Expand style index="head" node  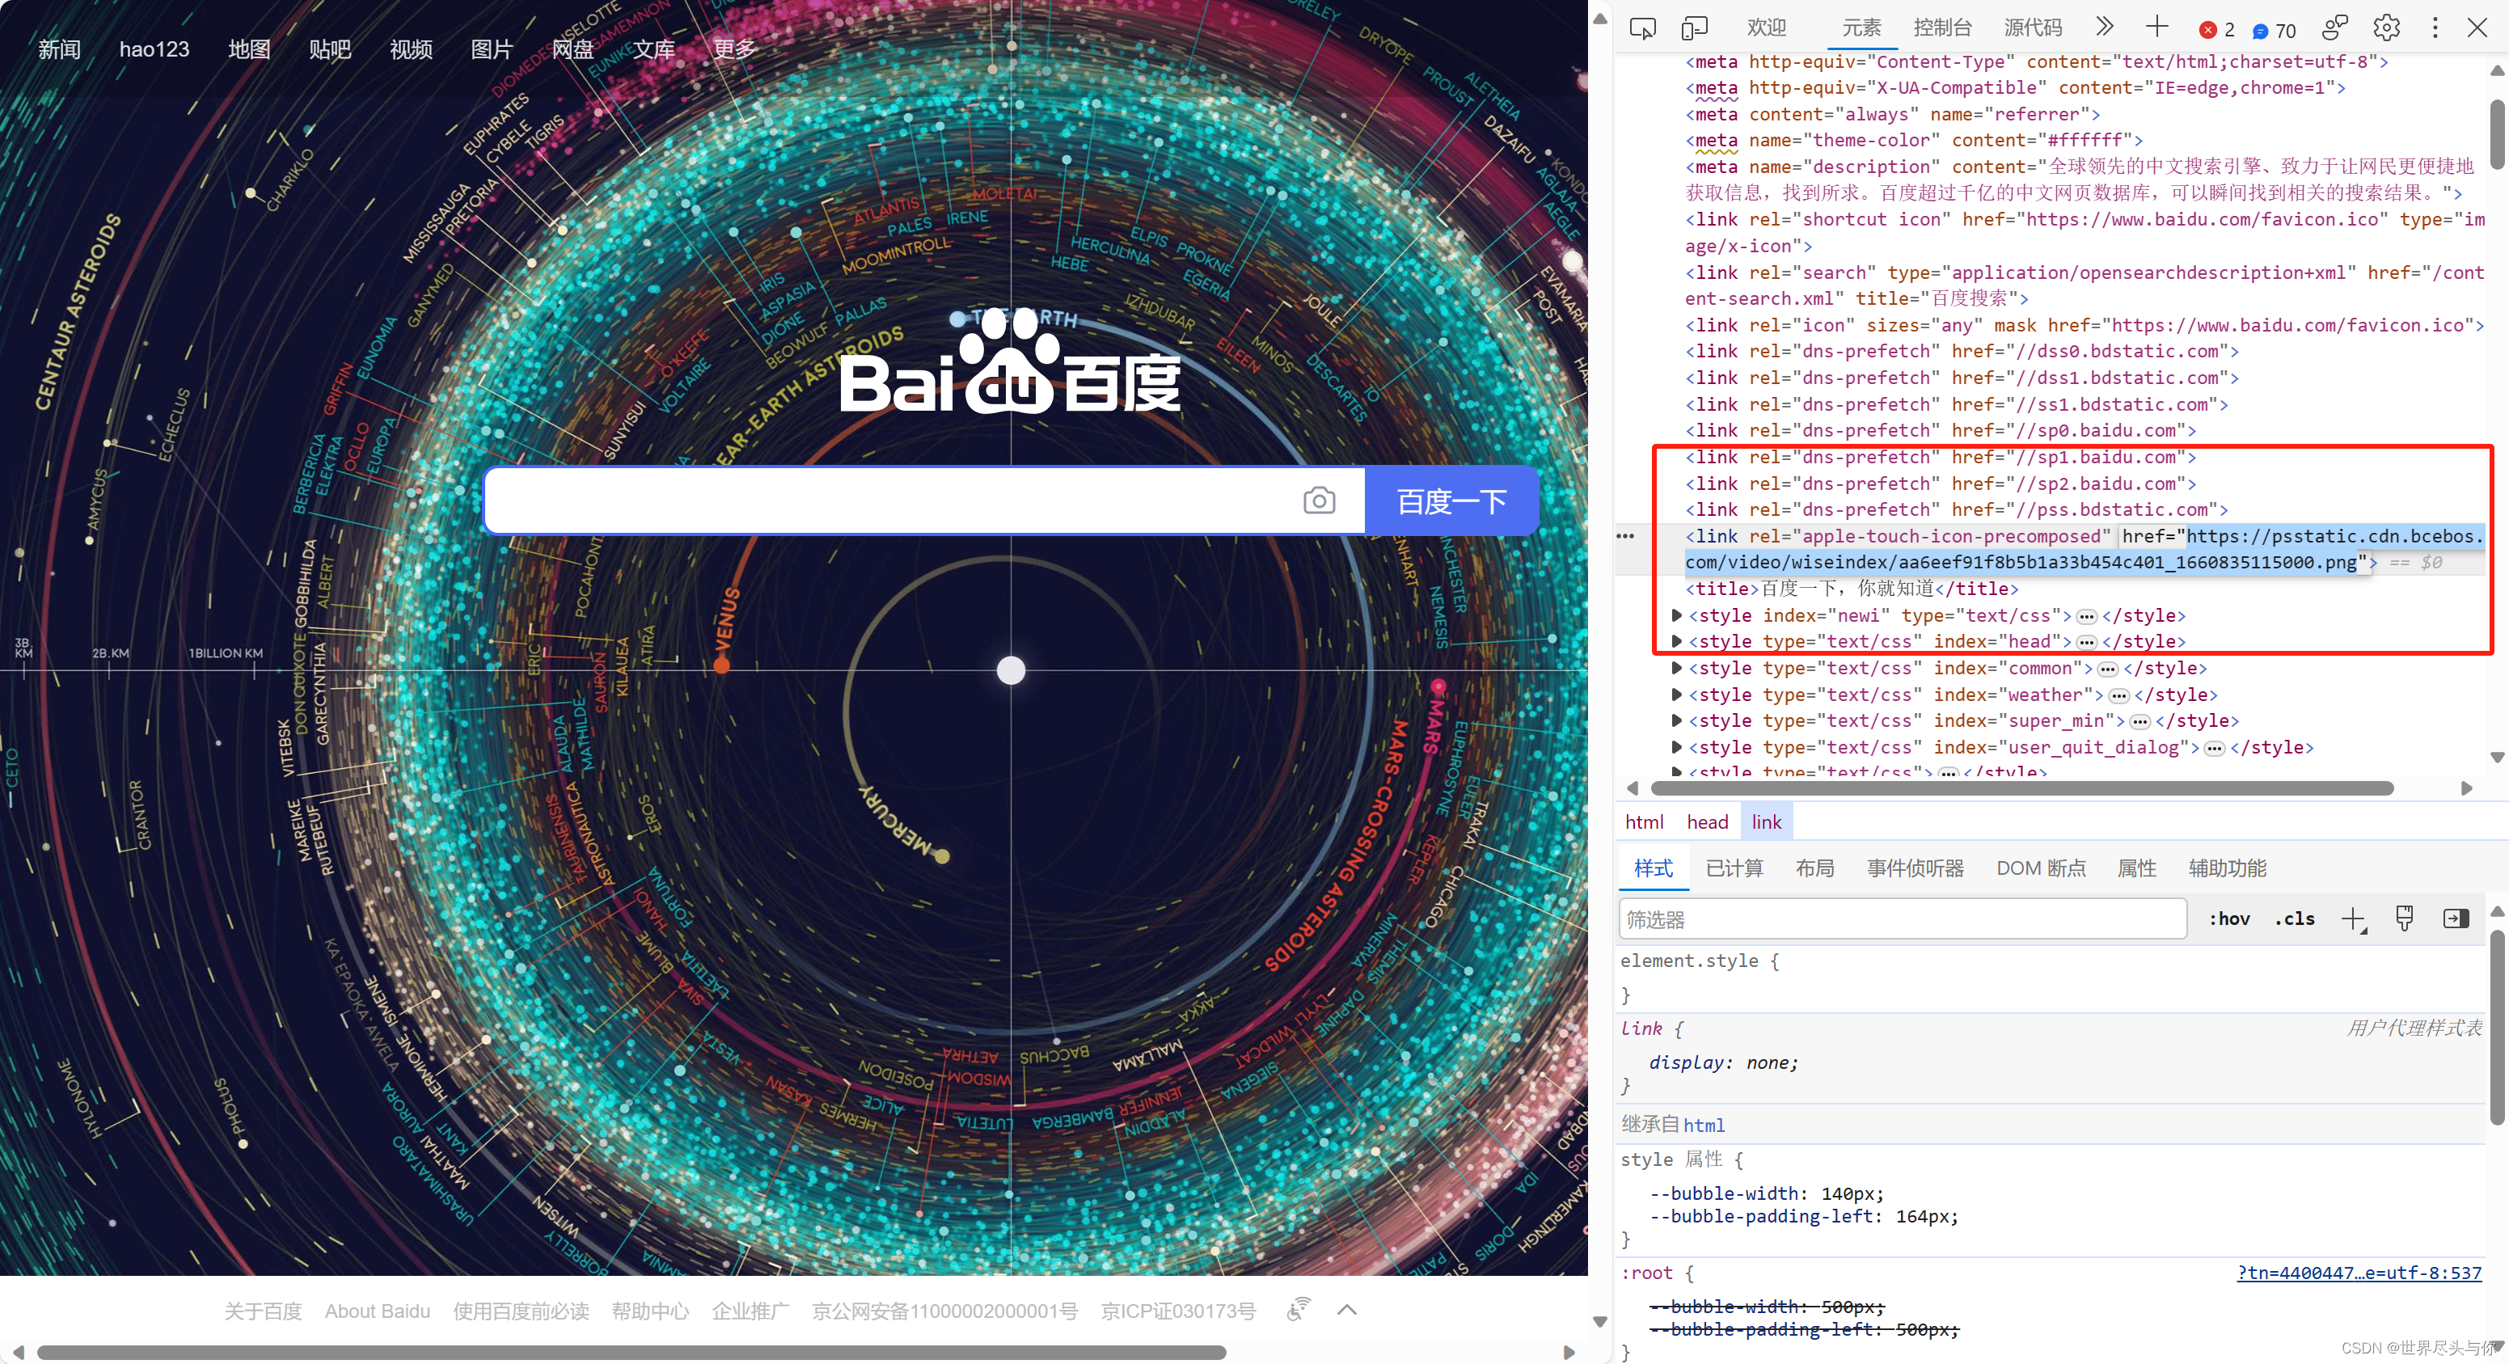click(x=1676, y=641)
